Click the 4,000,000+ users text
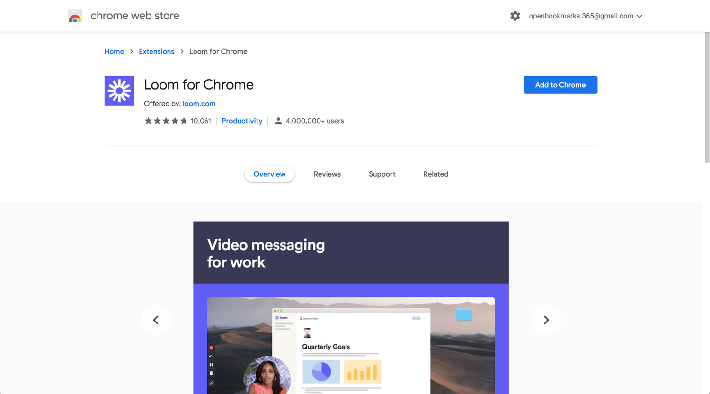The height and width of the screenshot is (394, 710). point(315,121)
